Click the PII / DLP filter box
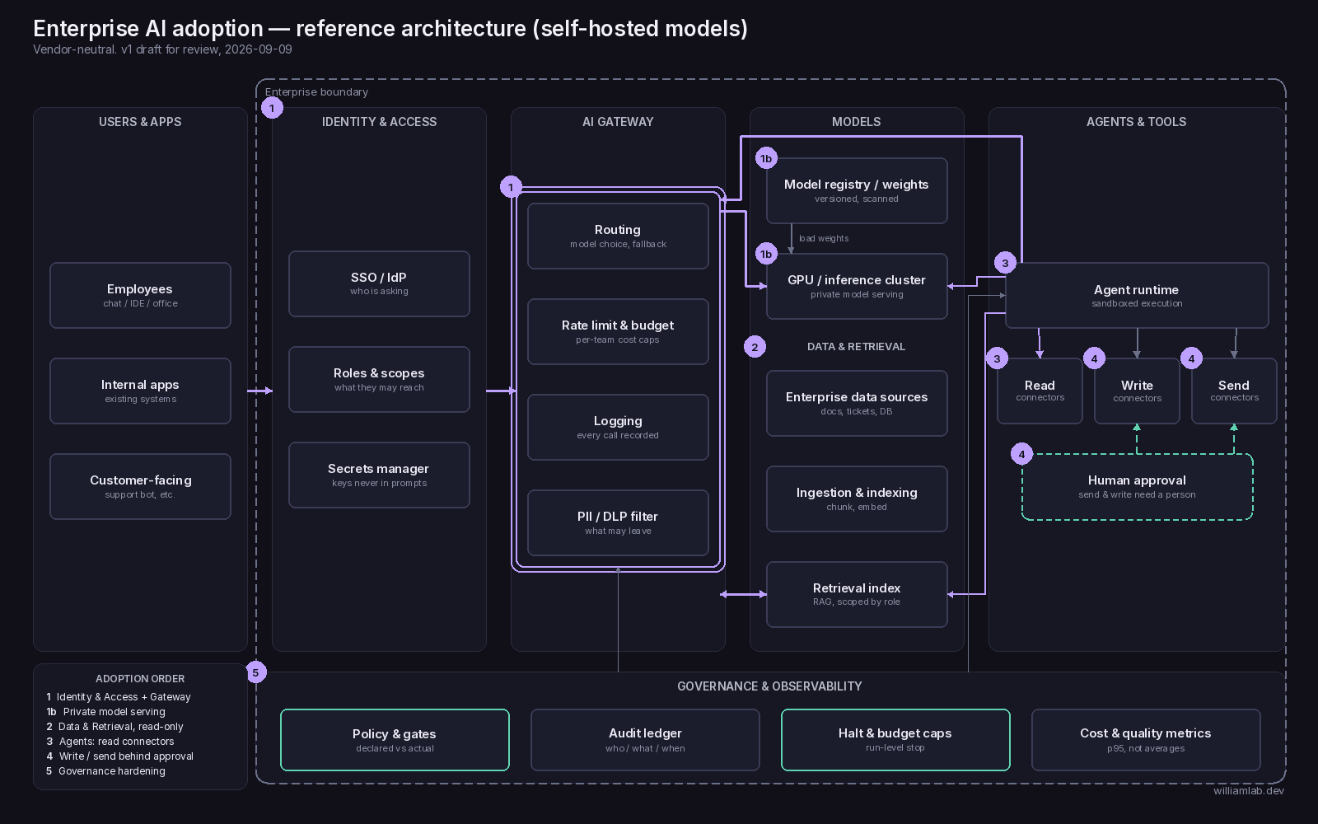The width and height of the screenshot is (1318, 824). point(618,522)
